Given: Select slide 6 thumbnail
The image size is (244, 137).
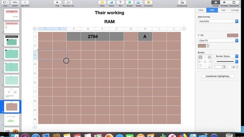Looking at the screenshot, I should click(x=12, y=80).
